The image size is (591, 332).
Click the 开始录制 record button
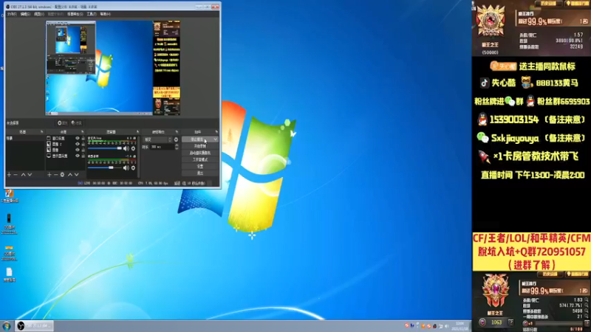(x=200, y=146)
